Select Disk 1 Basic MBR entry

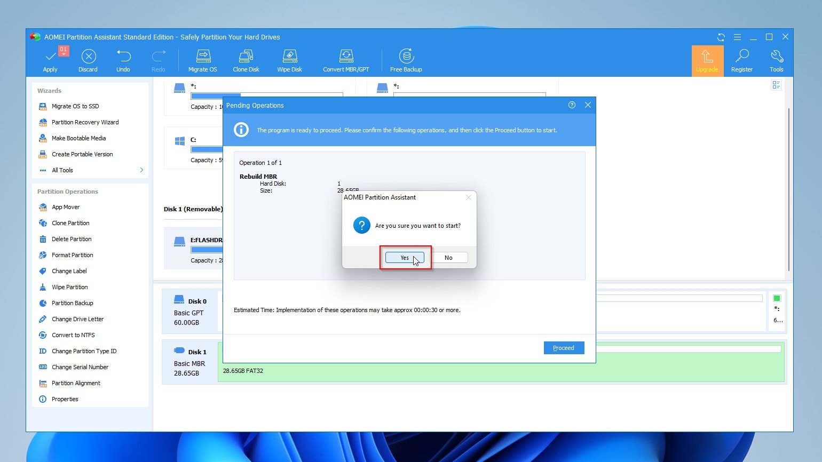tap(190, 362)
